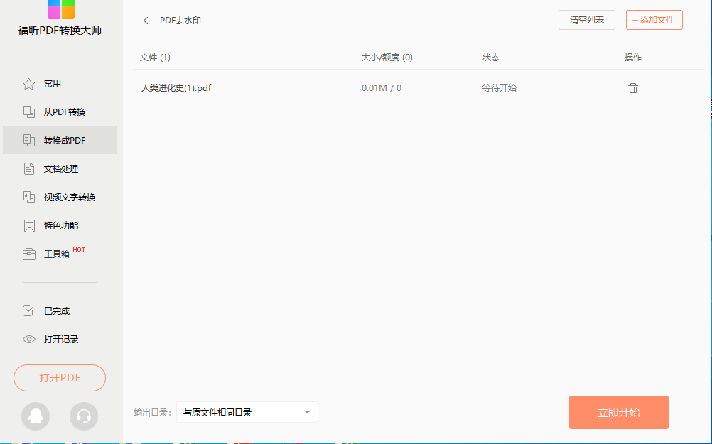Click the 已完成 checkmark icon

pos(28,310)
